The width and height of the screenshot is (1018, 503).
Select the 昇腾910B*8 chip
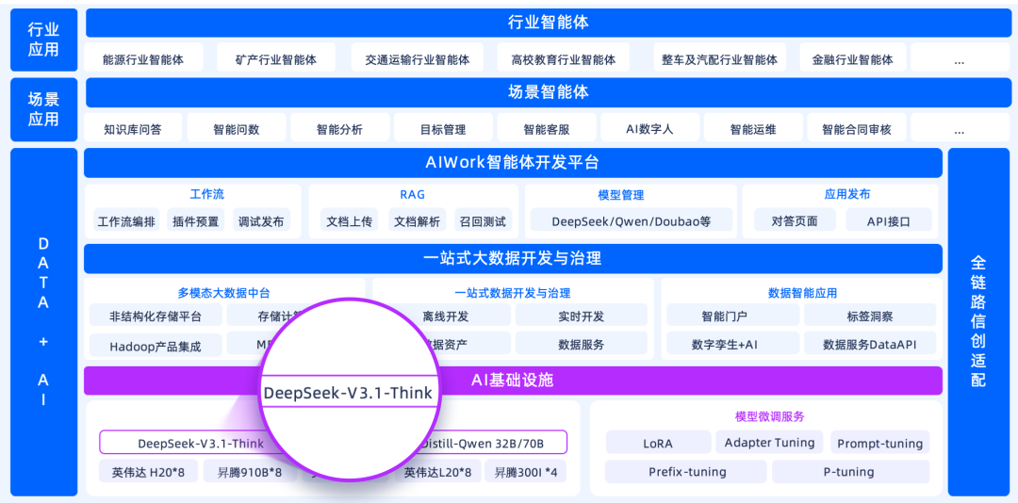251,472
